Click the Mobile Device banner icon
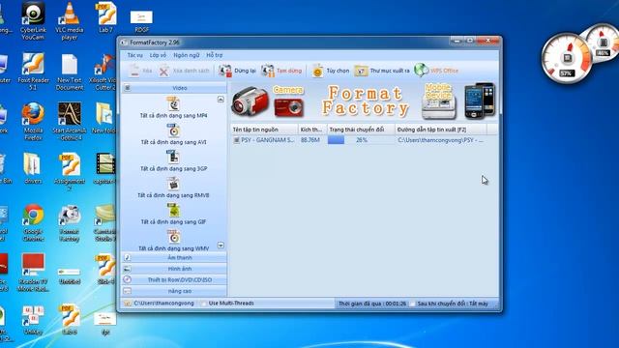The image size is (619, 348). coord(438,101)
